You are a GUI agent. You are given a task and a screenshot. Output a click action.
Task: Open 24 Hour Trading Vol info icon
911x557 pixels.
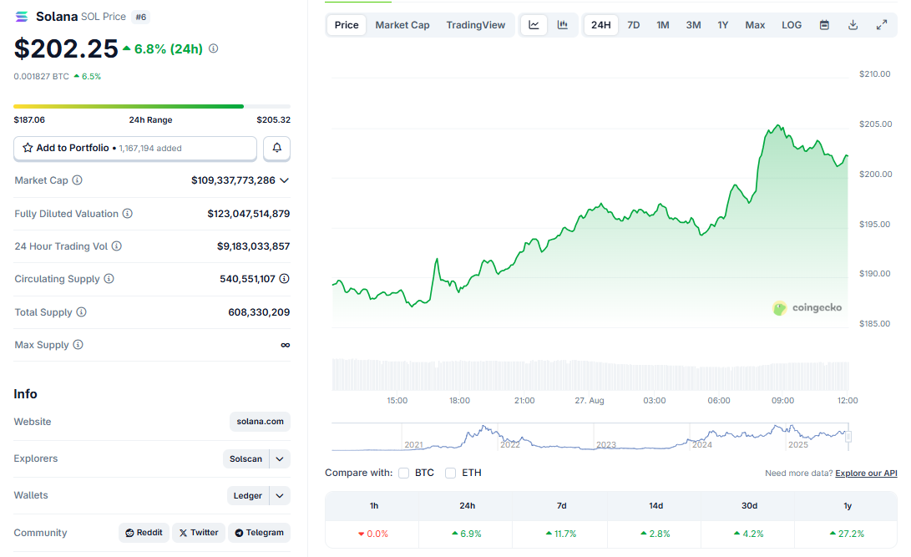coord(117,246)
